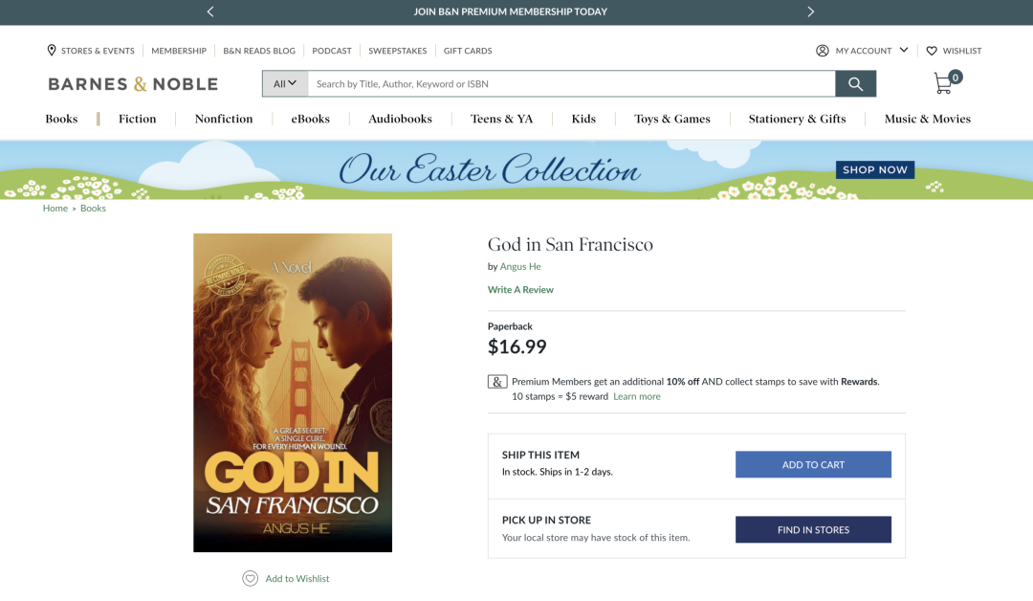Open the Fiction navigation menu
Viewport: 1033px width, 601px height.
click(x=137, y=119)
